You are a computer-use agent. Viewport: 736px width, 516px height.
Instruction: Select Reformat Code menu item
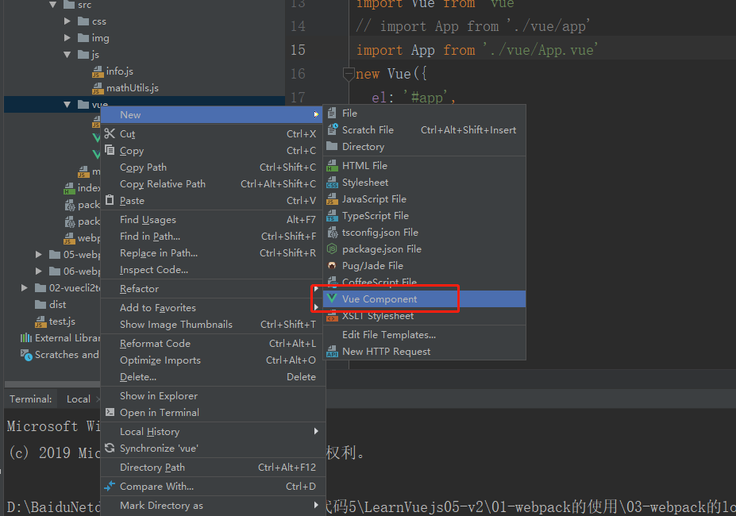(212, 343)
